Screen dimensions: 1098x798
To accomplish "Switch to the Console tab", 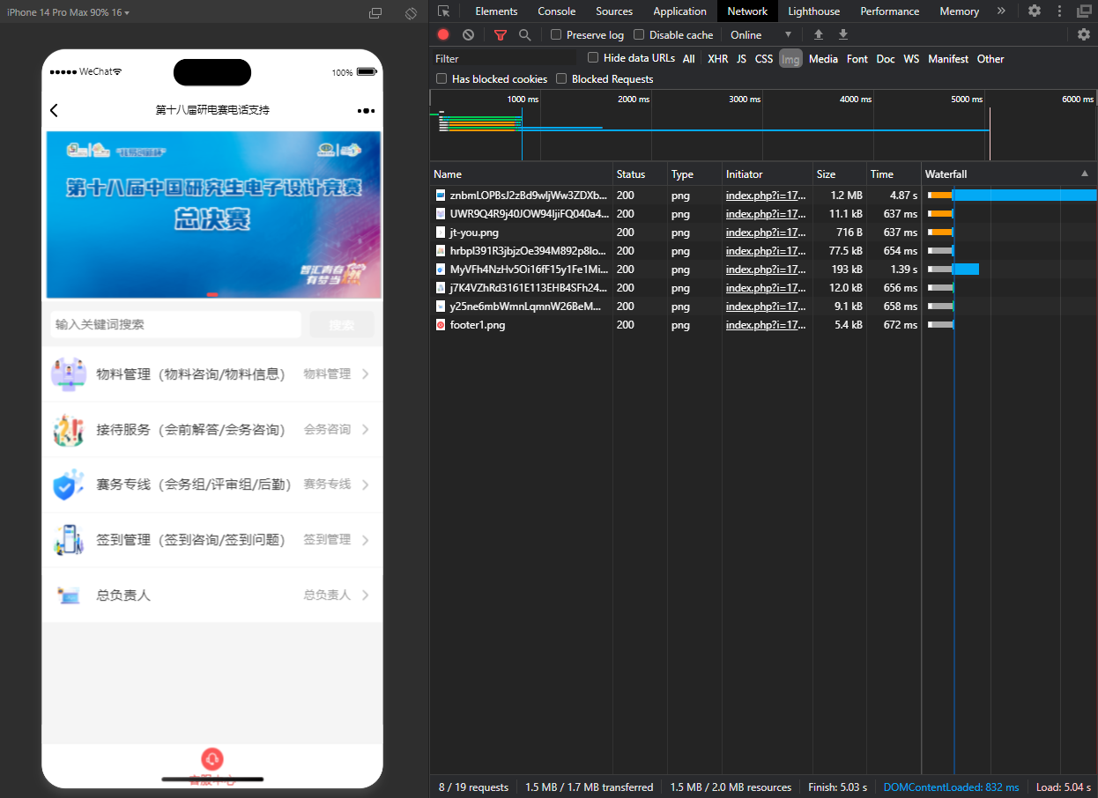I will (x=557, y=11).
